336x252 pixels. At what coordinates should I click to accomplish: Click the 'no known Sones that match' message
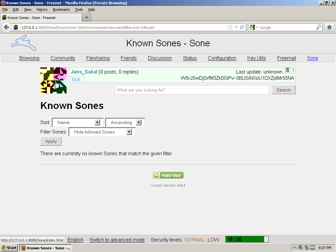coord(107,154)
